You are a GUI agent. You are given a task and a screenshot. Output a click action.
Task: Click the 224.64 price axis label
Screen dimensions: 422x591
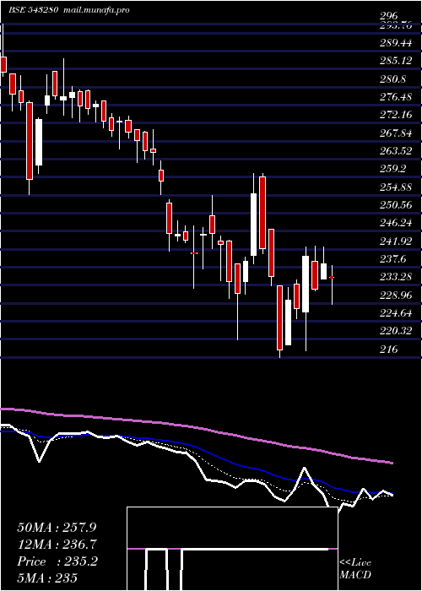click(x=396, y=313)
